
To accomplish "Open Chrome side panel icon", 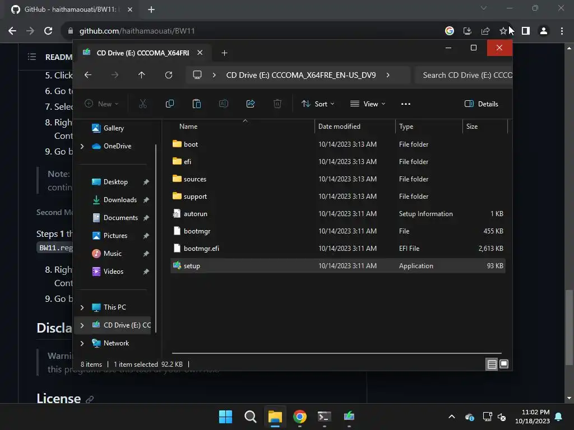I will click(526, 31).
